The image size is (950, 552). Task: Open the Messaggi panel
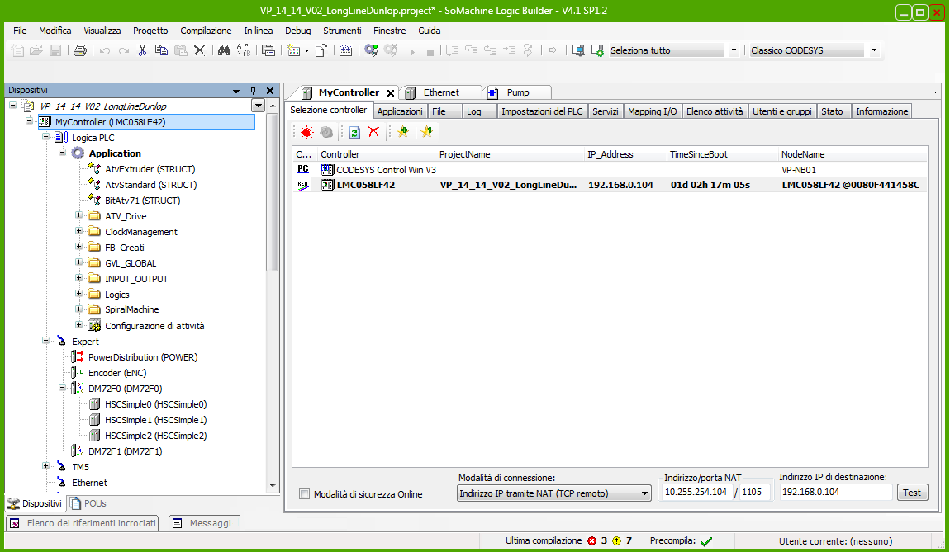204,523
